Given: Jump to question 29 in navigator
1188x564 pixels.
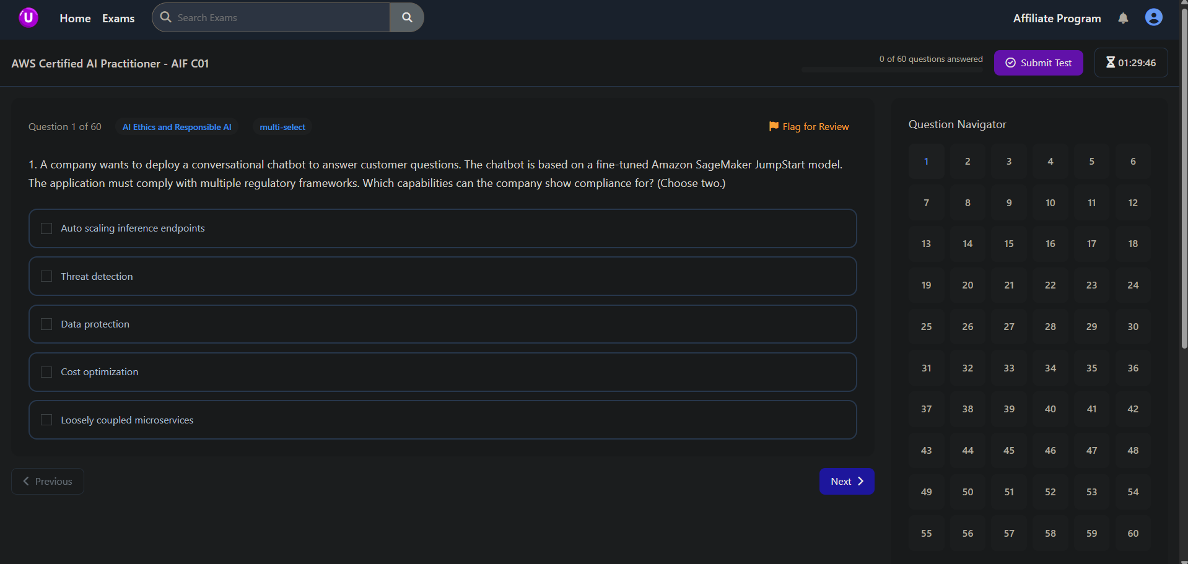Looking at the screenshot, I should [x=1092, y=326].
